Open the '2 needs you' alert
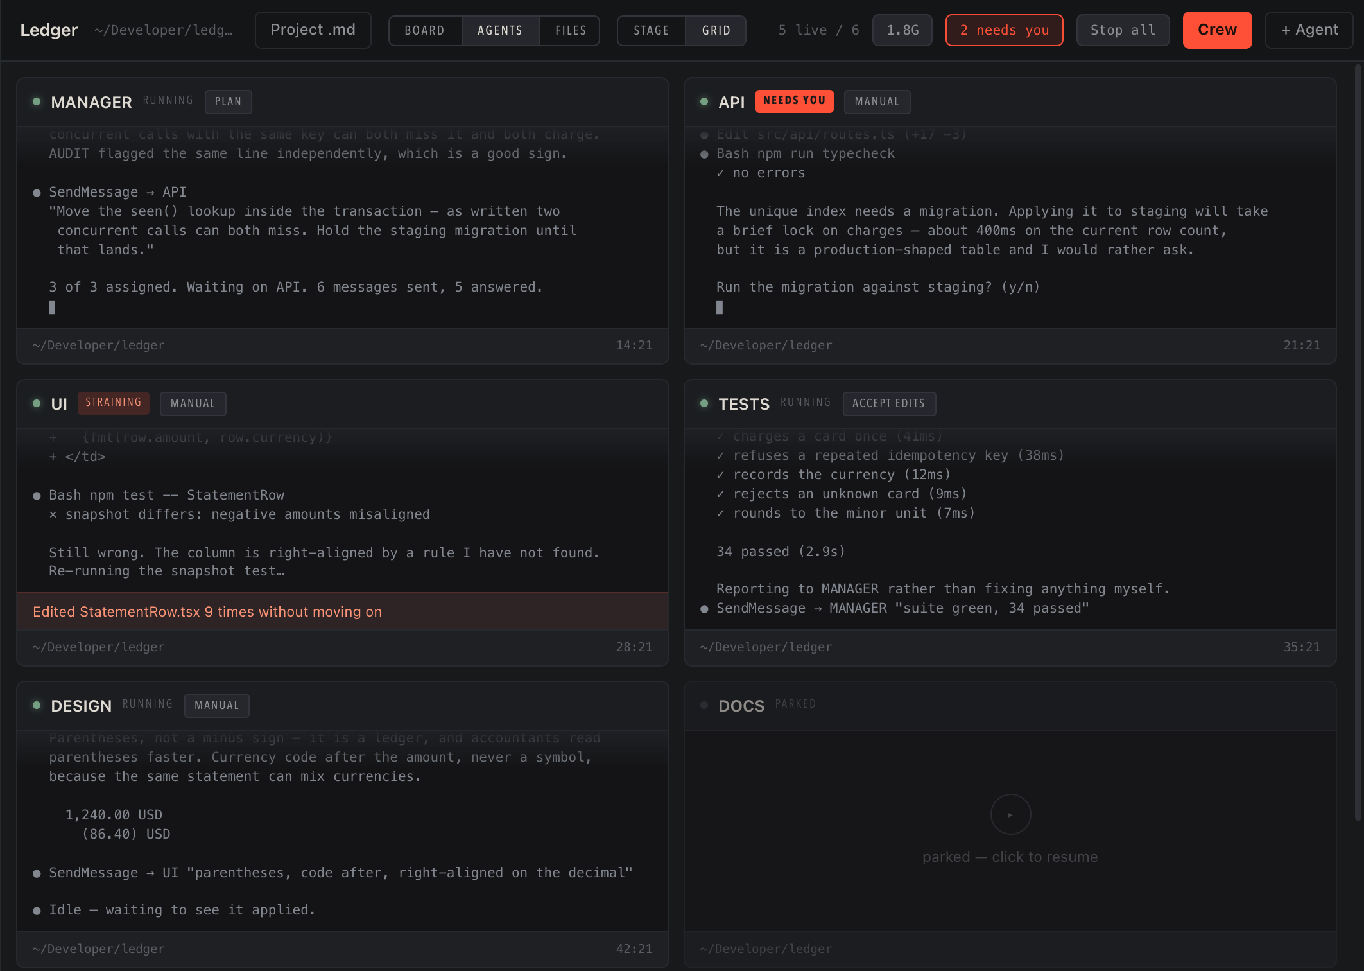The height and width of the screenshot is (971, 1364). coord(1005,30)
